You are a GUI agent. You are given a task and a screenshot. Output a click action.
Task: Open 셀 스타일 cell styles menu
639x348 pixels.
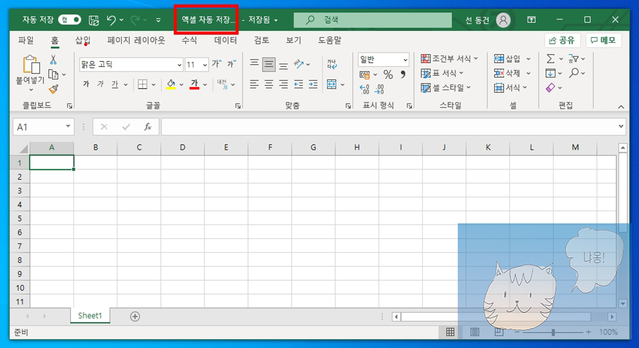(x=446, y=88)
